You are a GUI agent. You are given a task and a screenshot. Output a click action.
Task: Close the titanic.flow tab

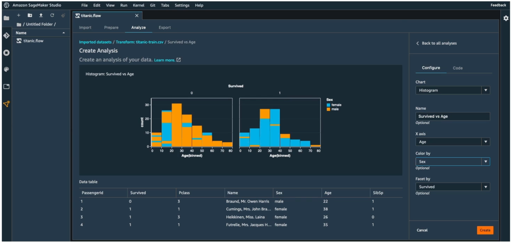click(137, 16)
